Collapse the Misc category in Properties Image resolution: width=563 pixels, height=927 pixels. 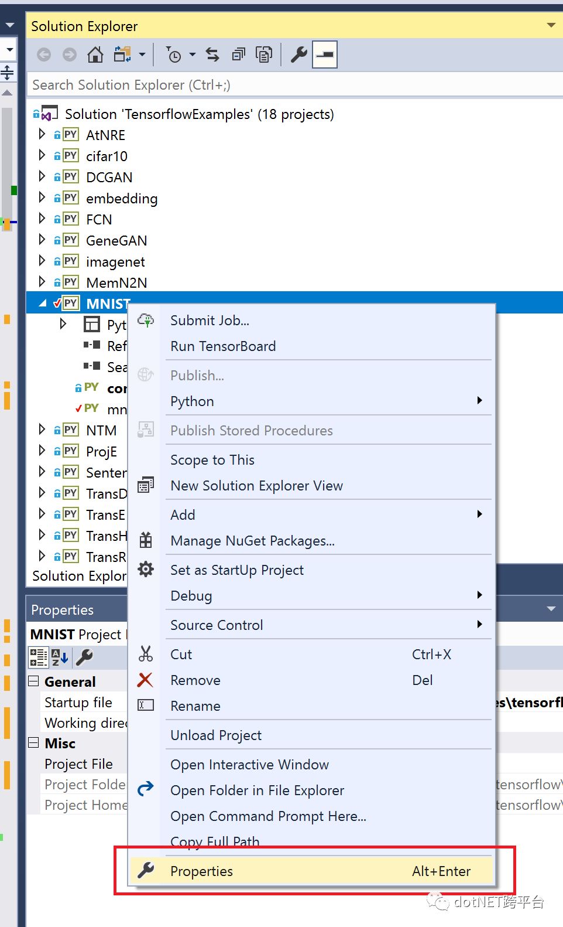(x=34, y=742)
